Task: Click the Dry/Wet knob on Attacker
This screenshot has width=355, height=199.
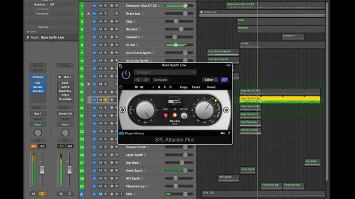Action: tap(184, 116)
